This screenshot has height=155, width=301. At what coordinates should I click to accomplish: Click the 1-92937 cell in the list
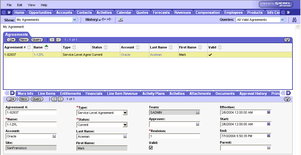pyautogui.click(x=18, y=55)
